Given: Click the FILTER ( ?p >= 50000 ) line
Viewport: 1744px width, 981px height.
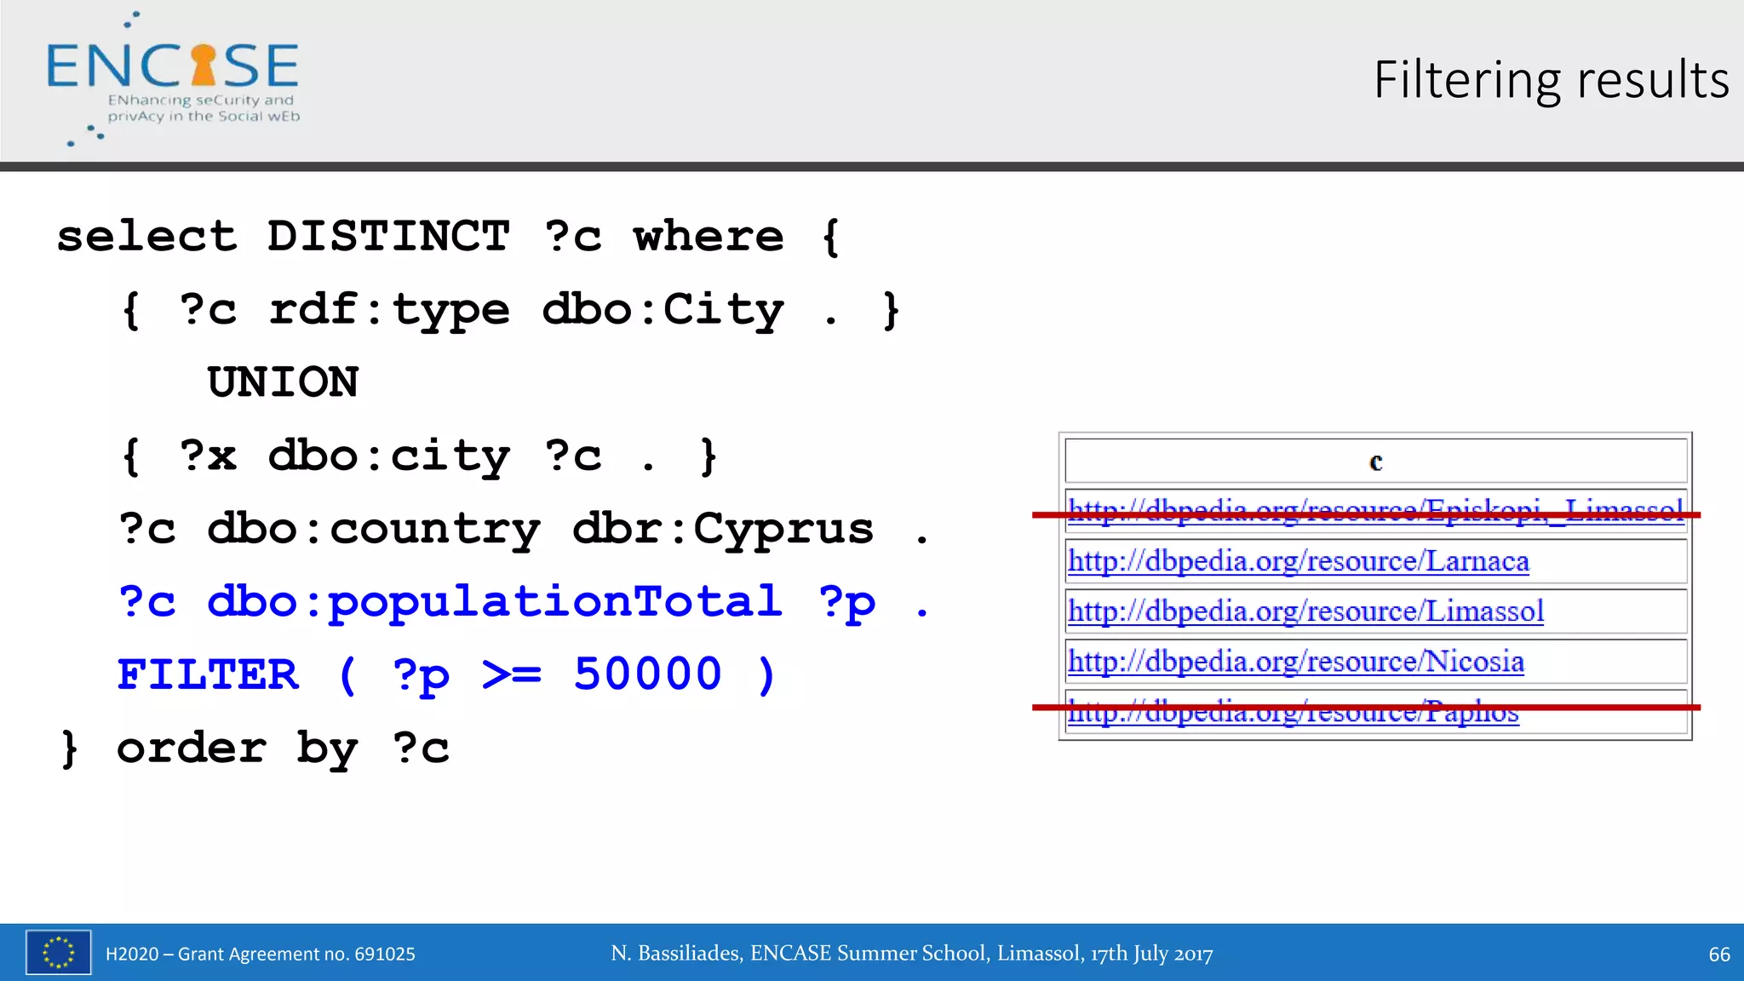Looking at the screenshot, I should point(446,674).
